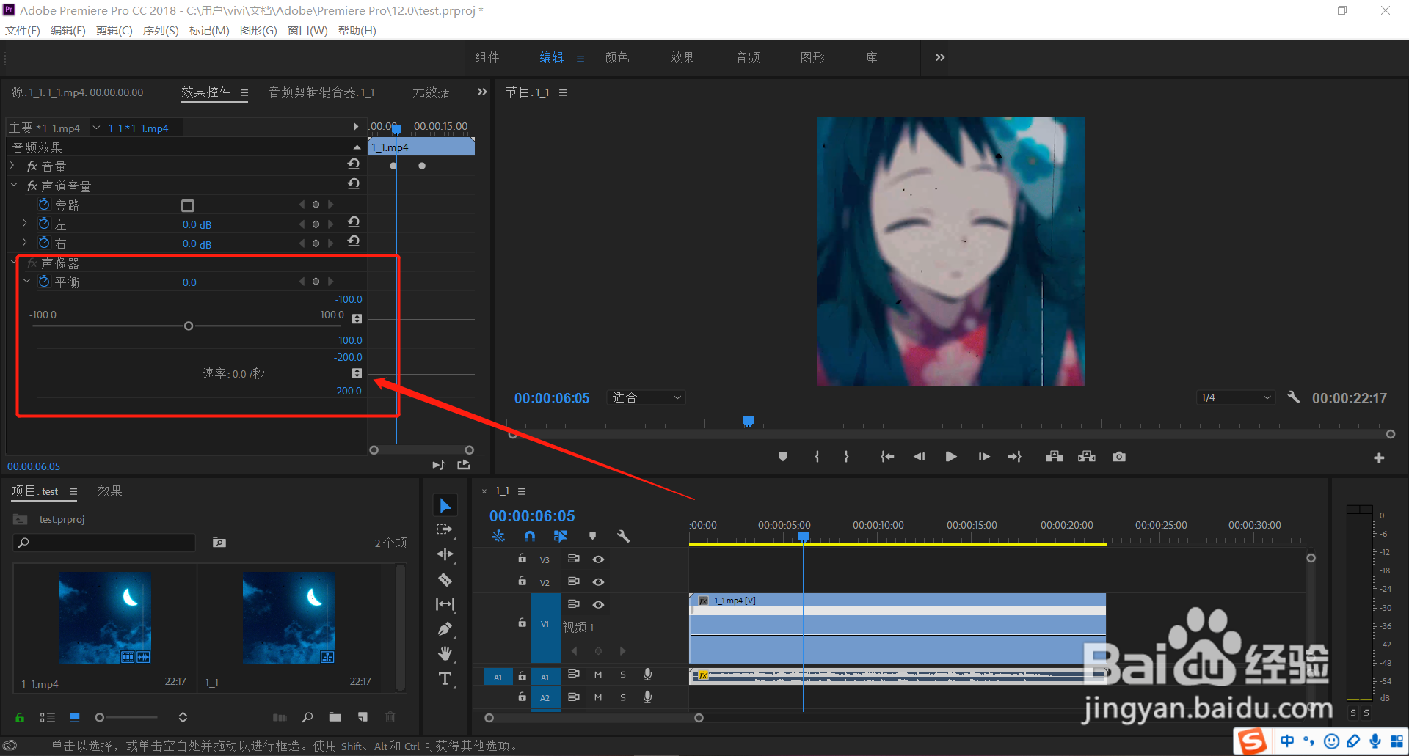Viewport: 1409px width, 756px height.
Task: Expand the Left channel property
Action: pos(25,223)
